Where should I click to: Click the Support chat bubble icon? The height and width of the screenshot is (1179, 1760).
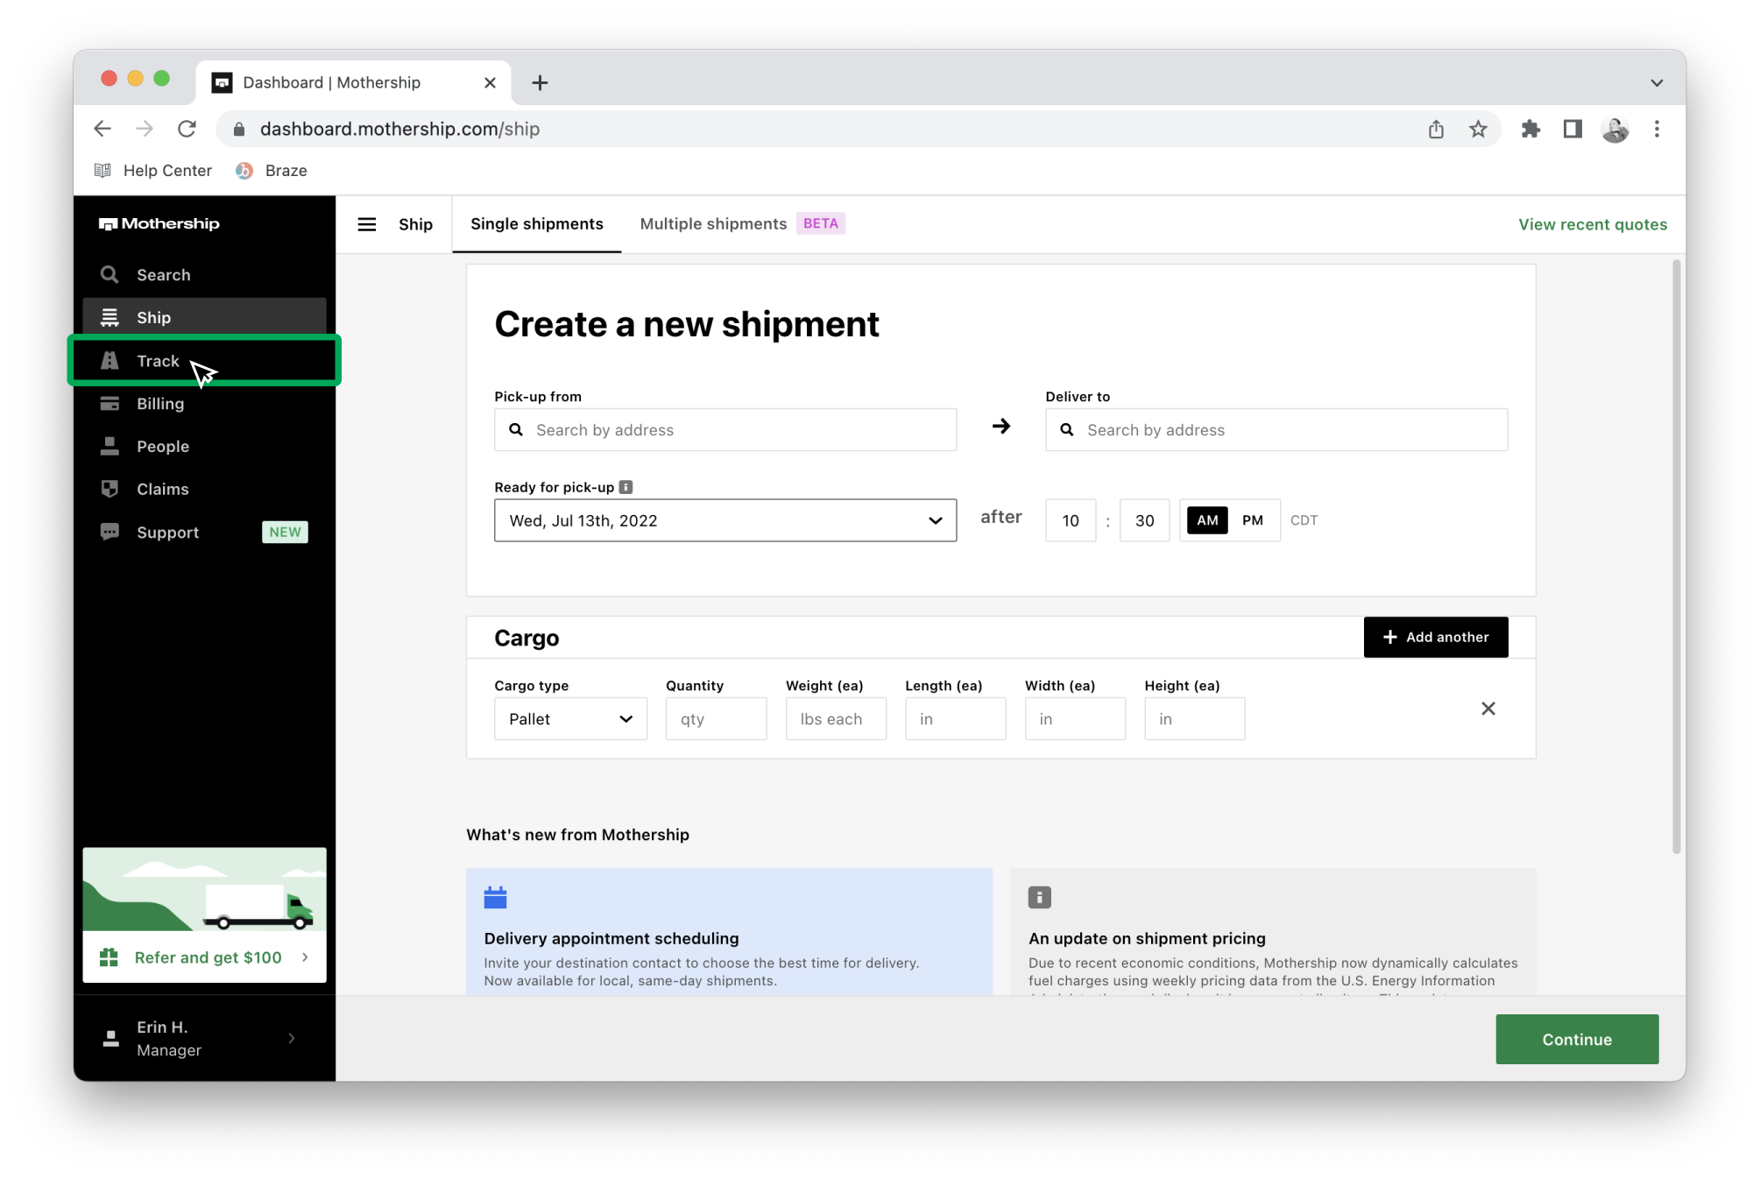(110, 532)
